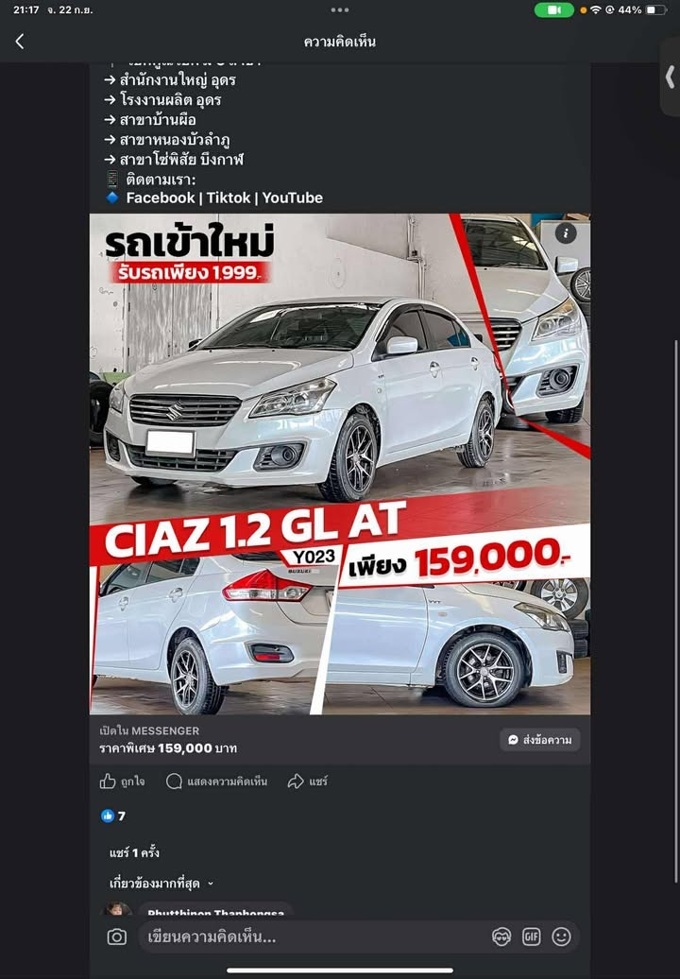
Task: Open the three-dot multitasking menu
Action: [340, 10]
